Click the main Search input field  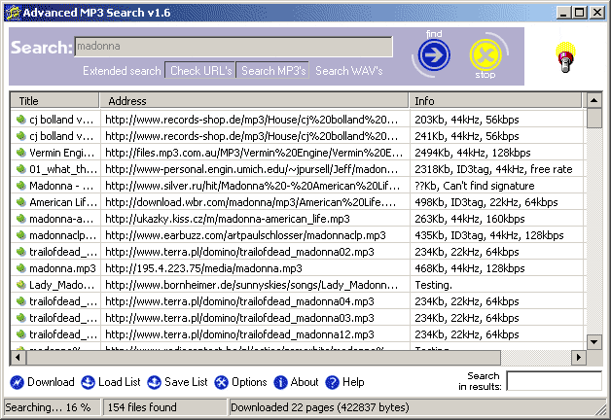click(234, 47)
